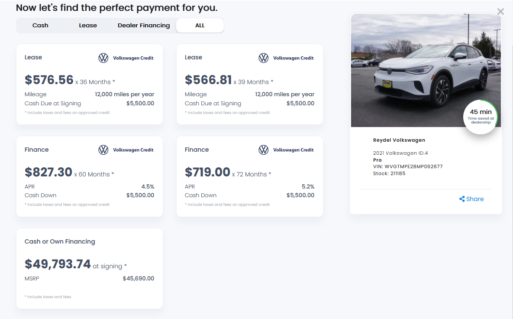The width and height of the screenshot is (513, 319).
Task: Click Volkswagen logo on 60-month finance card
Action: coord(103,150)
